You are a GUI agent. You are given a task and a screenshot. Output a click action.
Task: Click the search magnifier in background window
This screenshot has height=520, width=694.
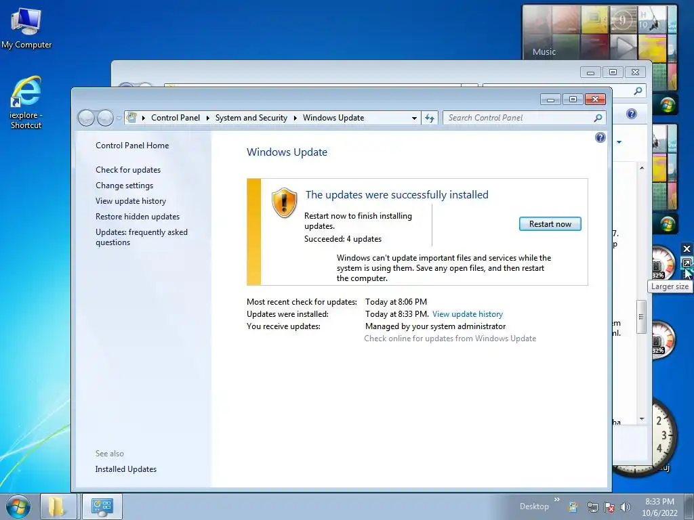pos(638,91)
